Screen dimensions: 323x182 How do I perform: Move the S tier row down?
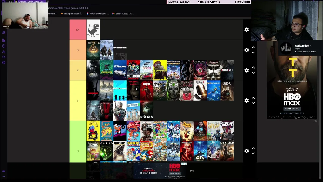coord(253,53)
